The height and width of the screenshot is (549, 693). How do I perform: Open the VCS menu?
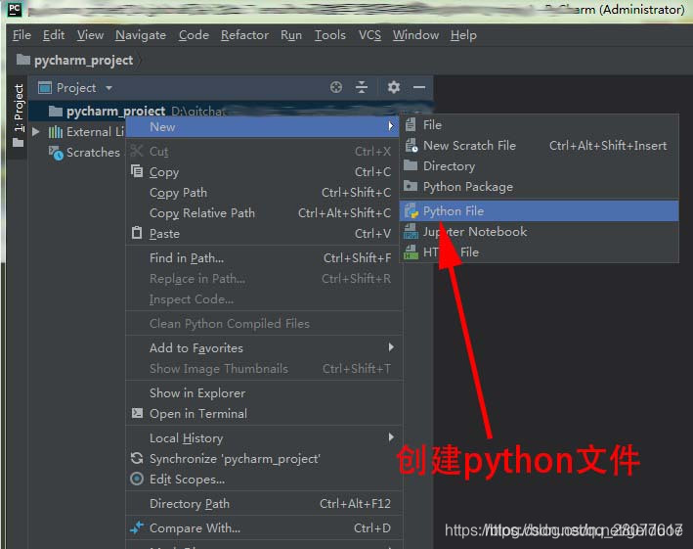(x=369, y=35)
